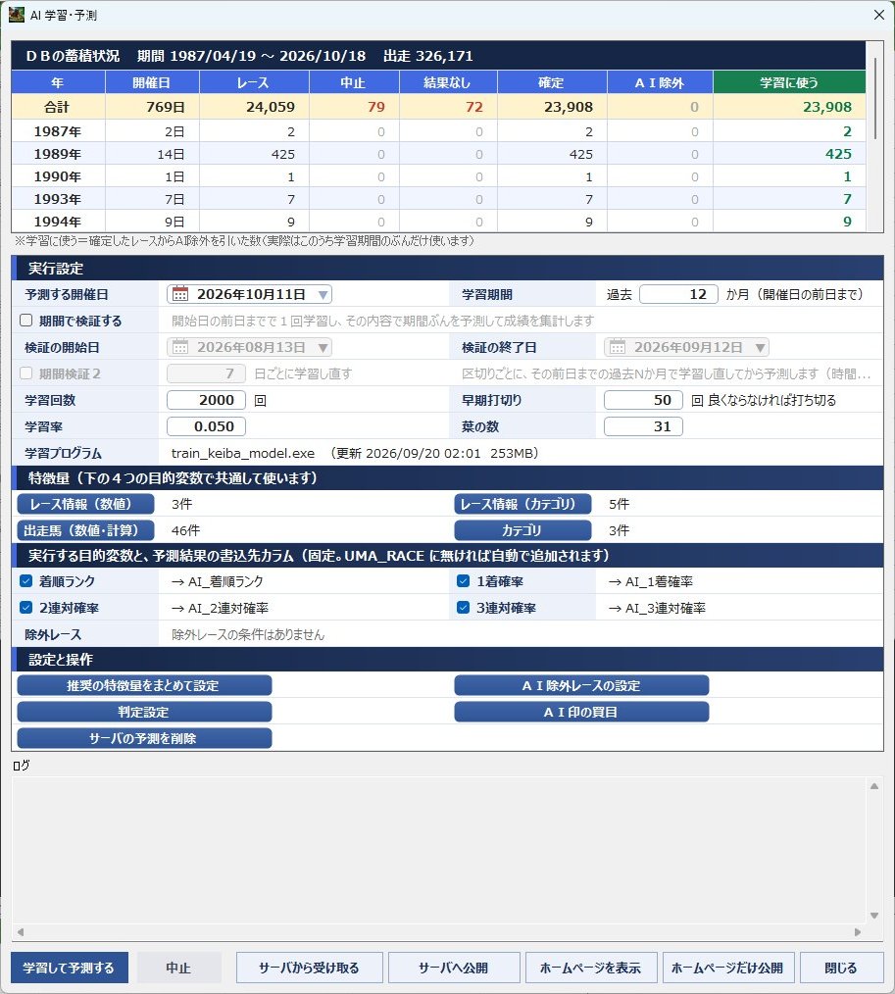Select the 1989年 table row
Screen dimensions: 895x994
pos(438,154)
